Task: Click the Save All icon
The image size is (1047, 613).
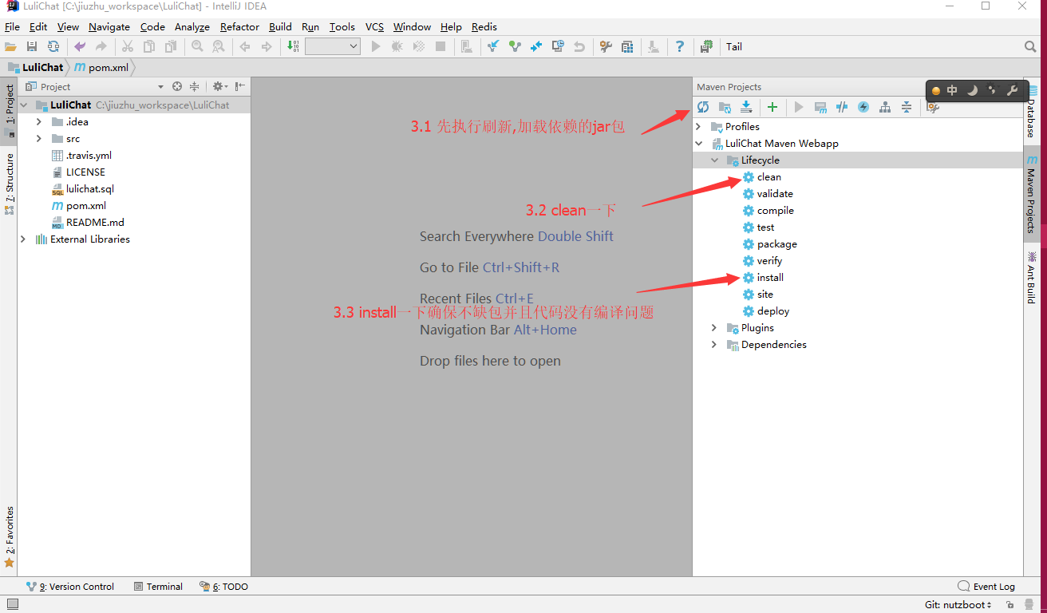Action: (x=32, y=47)
